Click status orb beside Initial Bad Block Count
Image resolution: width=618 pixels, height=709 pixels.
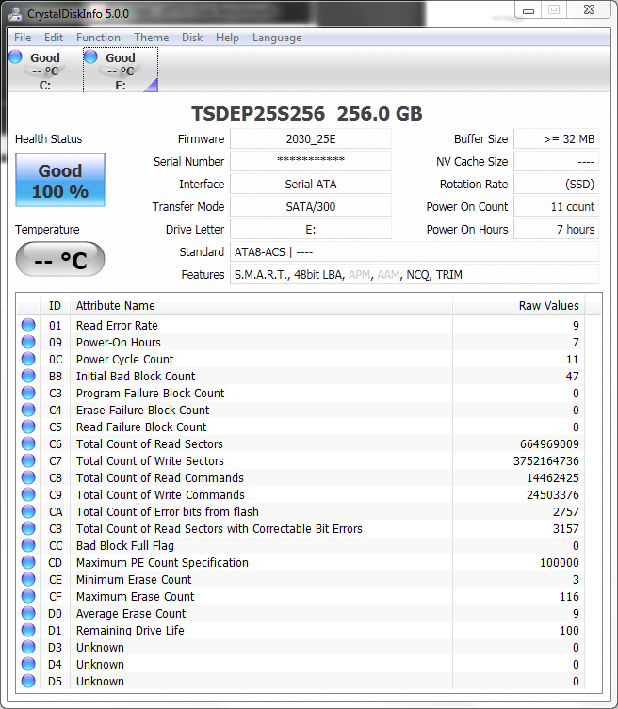coord(28,377)
